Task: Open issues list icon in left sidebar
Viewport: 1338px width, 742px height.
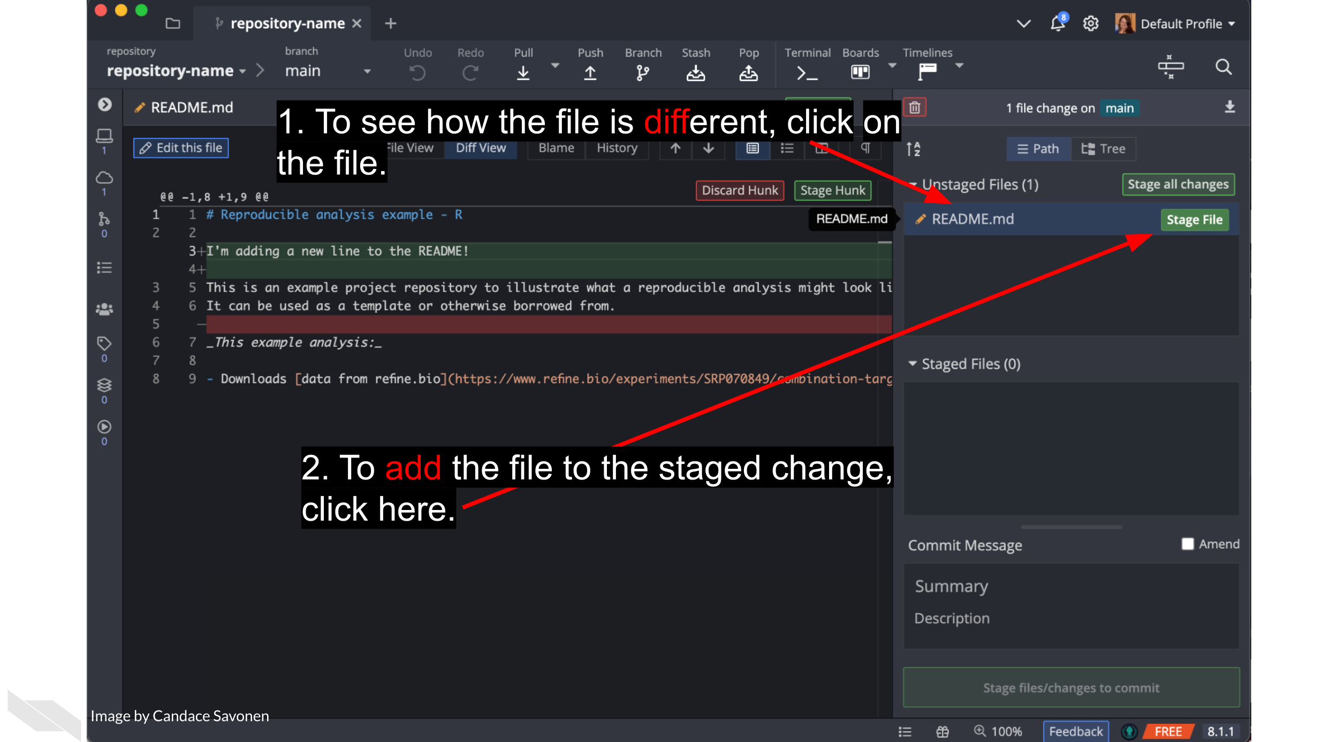Action: click(104, 267)
